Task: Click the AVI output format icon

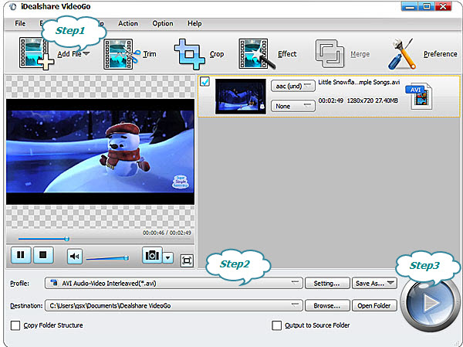Action: point(419,96)
